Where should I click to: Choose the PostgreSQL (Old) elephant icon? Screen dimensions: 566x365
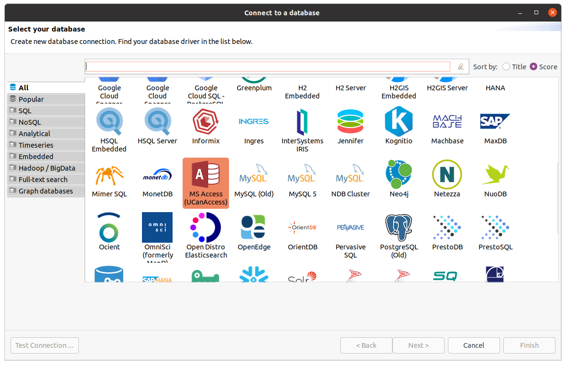pyautogui.click(x=399, y=227)
